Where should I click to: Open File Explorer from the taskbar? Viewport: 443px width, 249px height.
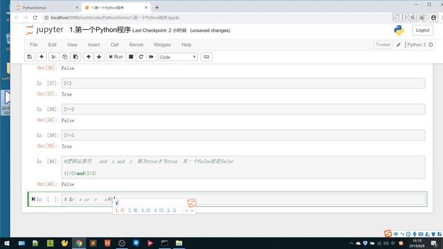[179, 243]
